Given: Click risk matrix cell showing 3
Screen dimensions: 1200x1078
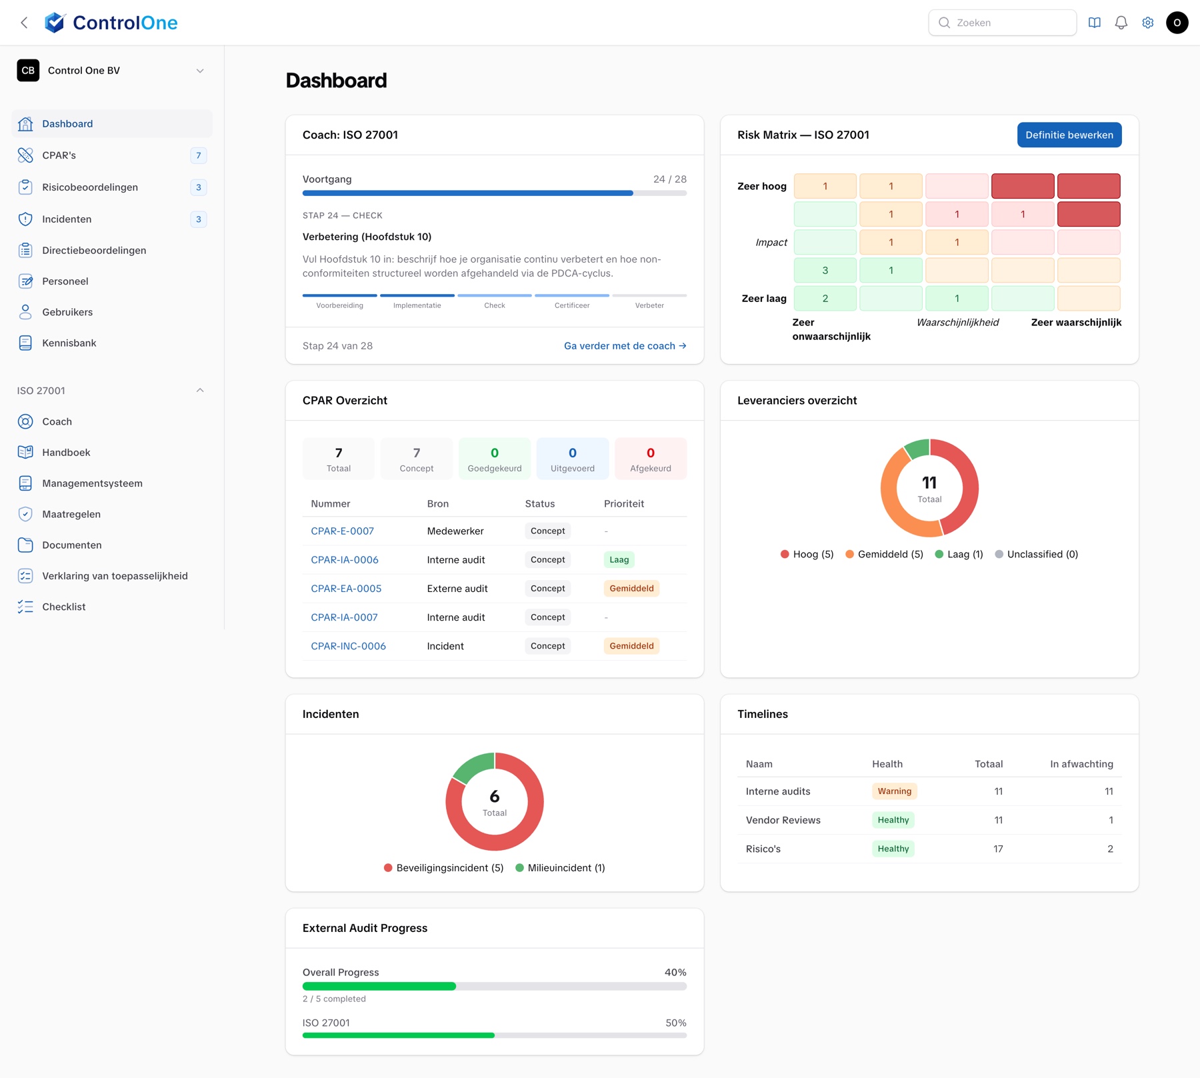Looking at the screenshot, I should (x=825, y=271).
